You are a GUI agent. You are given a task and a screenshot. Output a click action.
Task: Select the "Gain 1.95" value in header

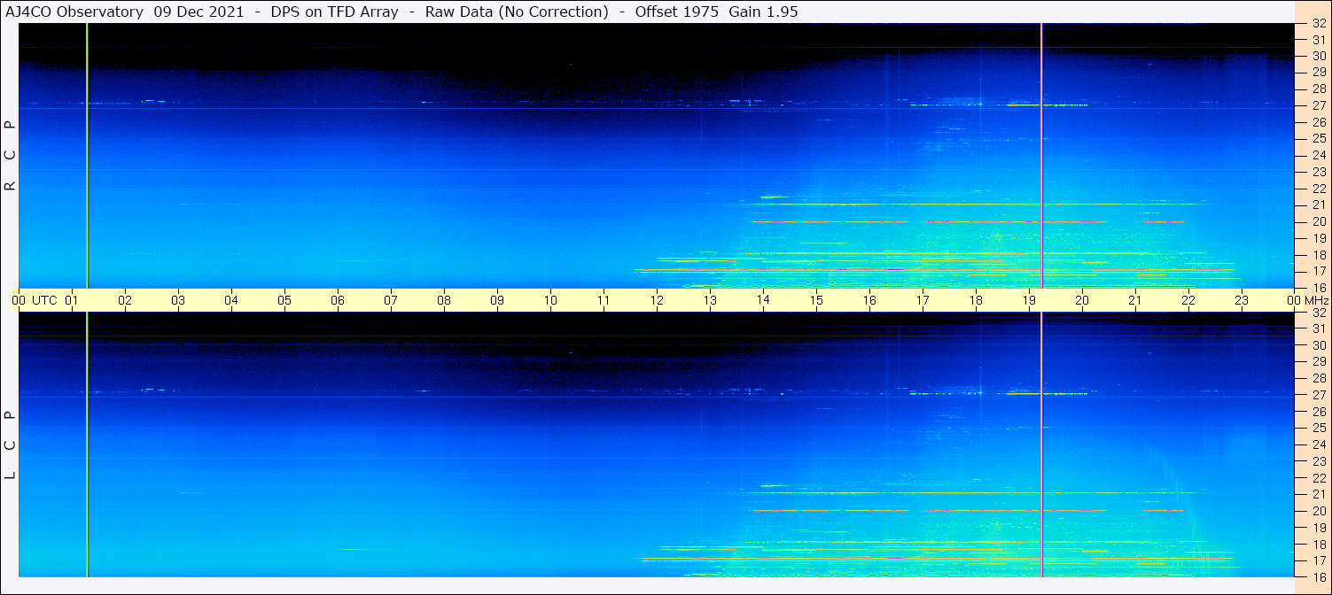[x=763, y=12]
